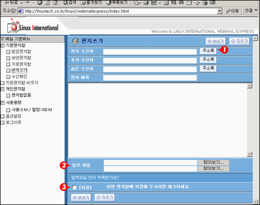Open 옵션설정 options settings

click(x=14, y=116)
